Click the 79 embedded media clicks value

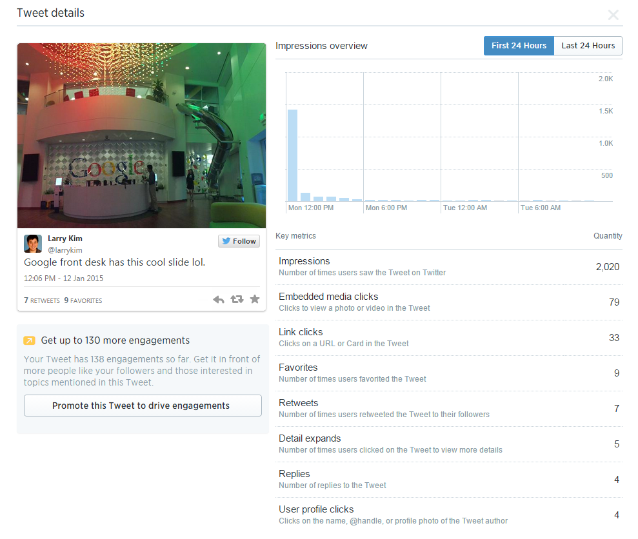(x=614, y=302)
